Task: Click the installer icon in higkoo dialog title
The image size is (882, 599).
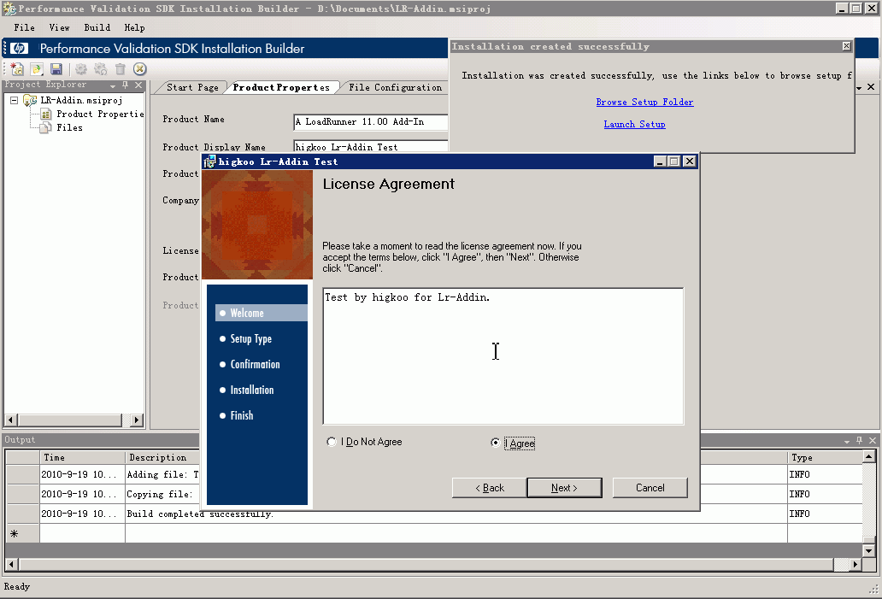Action: point(209,161)
